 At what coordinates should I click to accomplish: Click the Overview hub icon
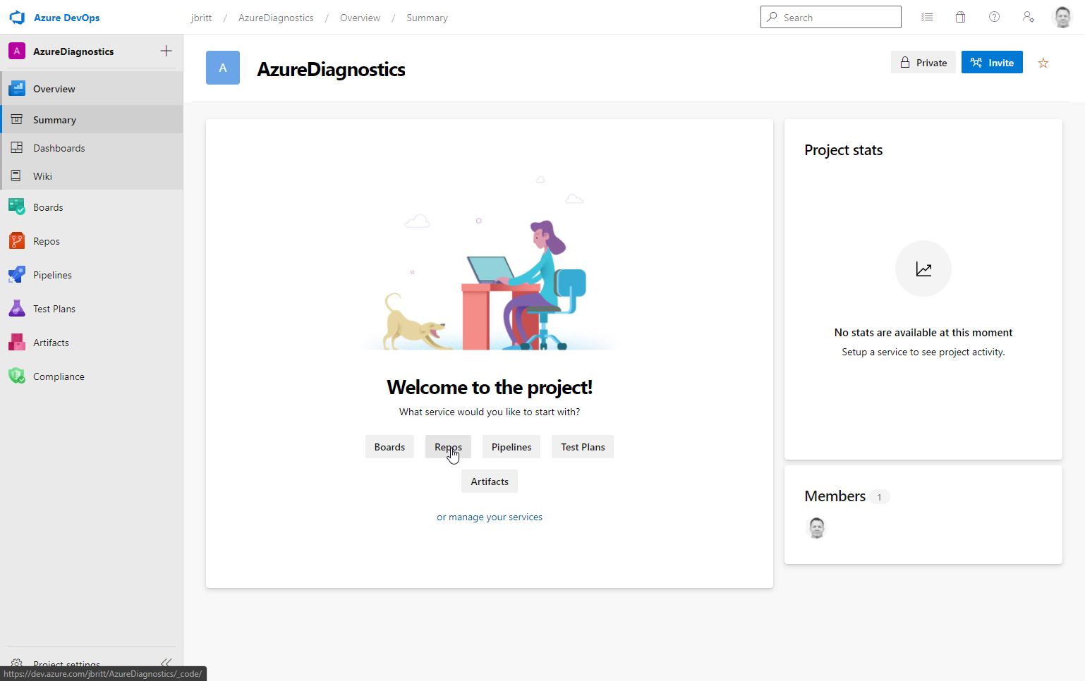(17, 89)
